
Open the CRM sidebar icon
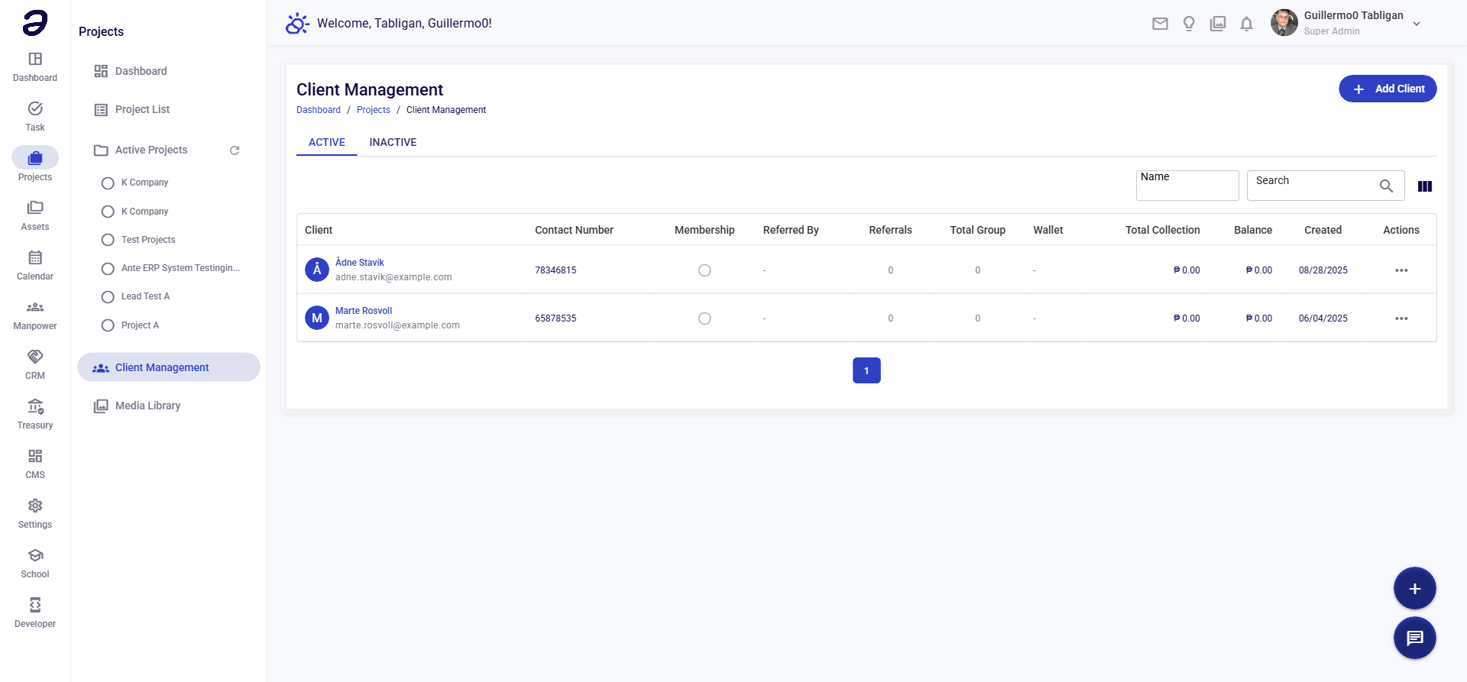(x=35, y=364)
